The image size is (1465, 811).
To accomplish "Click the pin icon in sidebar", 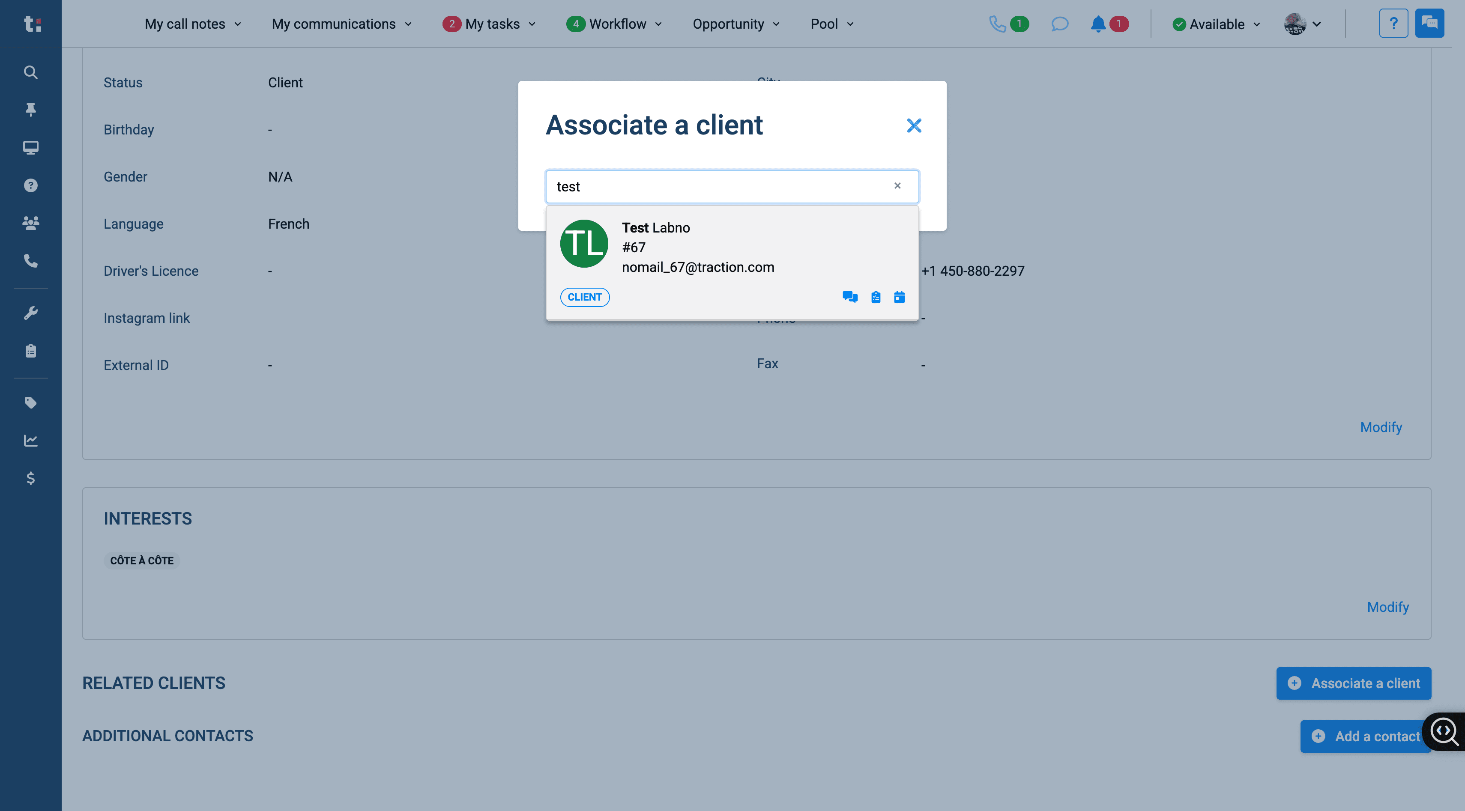I will pyautogui.click(x=31, y=110).
